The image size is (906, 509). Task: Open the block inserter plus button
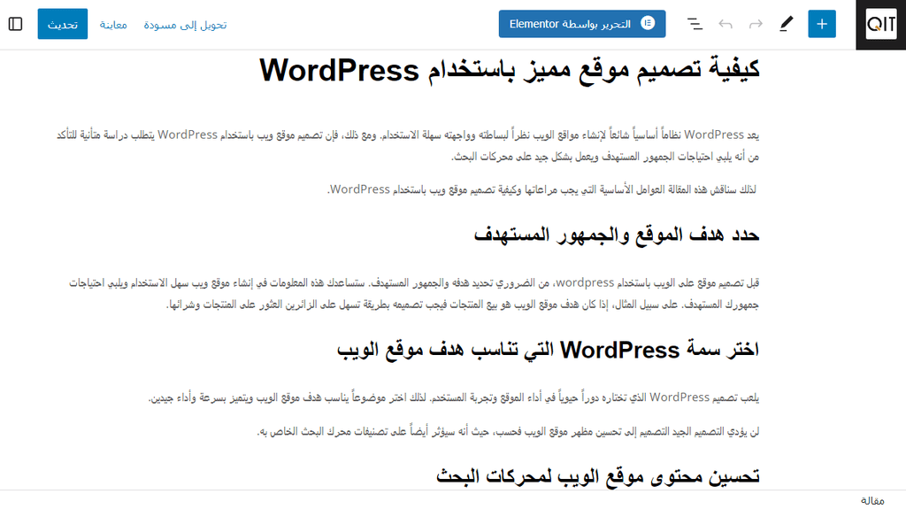pos(822,24)
